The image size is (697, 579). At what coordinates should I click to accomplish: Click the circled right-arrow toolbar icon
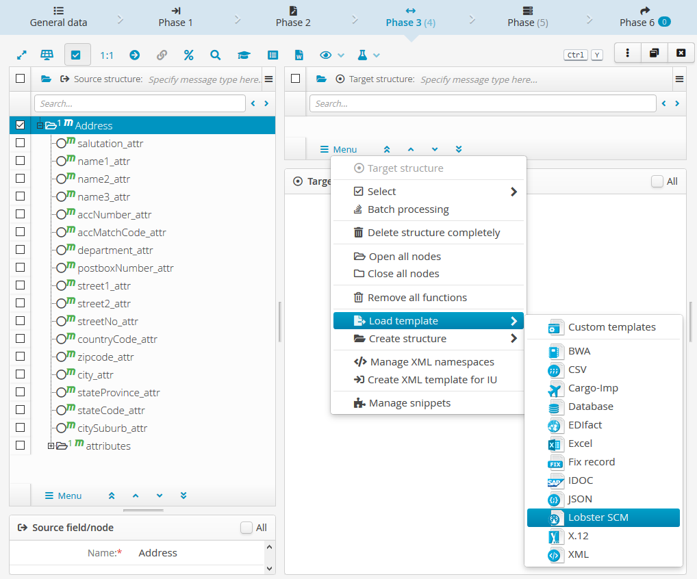coord(135,55)
